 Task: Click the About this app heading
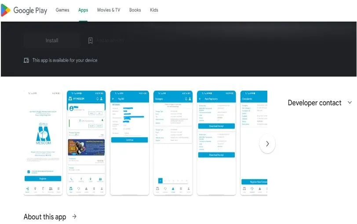pos(45,217)
